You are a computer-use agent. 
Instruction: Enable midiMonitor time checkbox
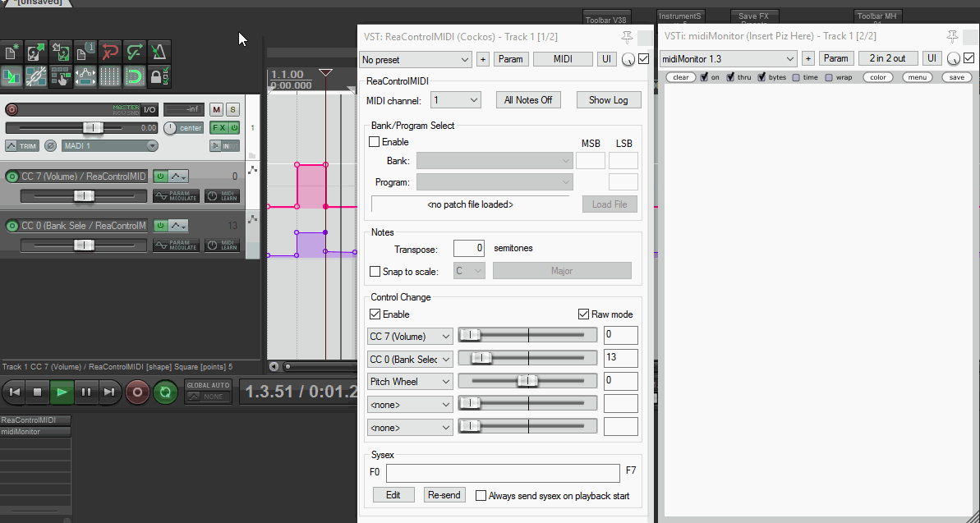pos(796,77)
